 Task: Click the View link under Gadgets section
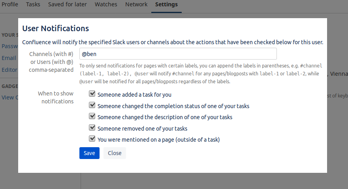coord(8,97)
